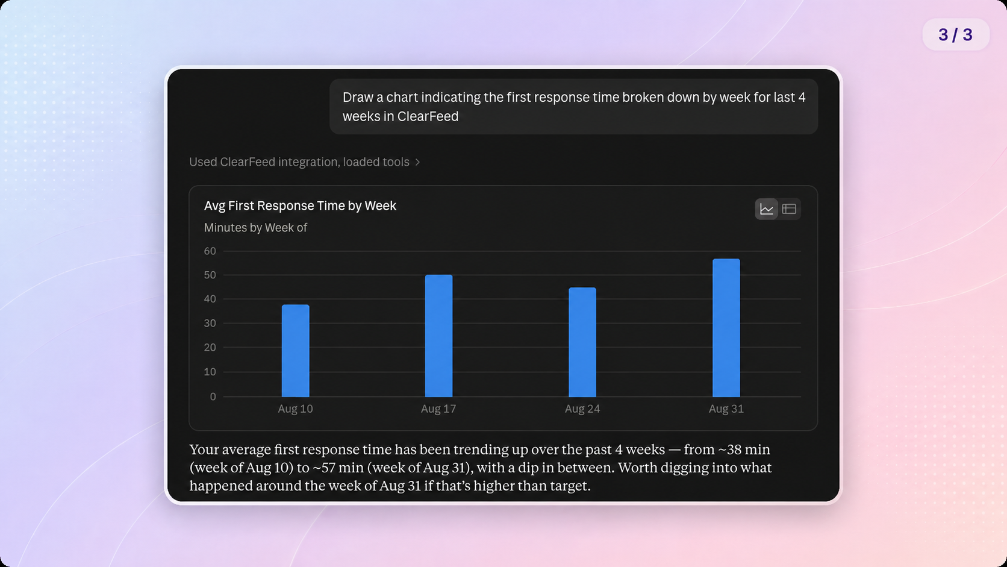The width and height of the screenshot is (1007, 567).
Task: Expand the 'Used ClearFeed integration, loaded tools' chevron
Action: [x=417, y=162]
